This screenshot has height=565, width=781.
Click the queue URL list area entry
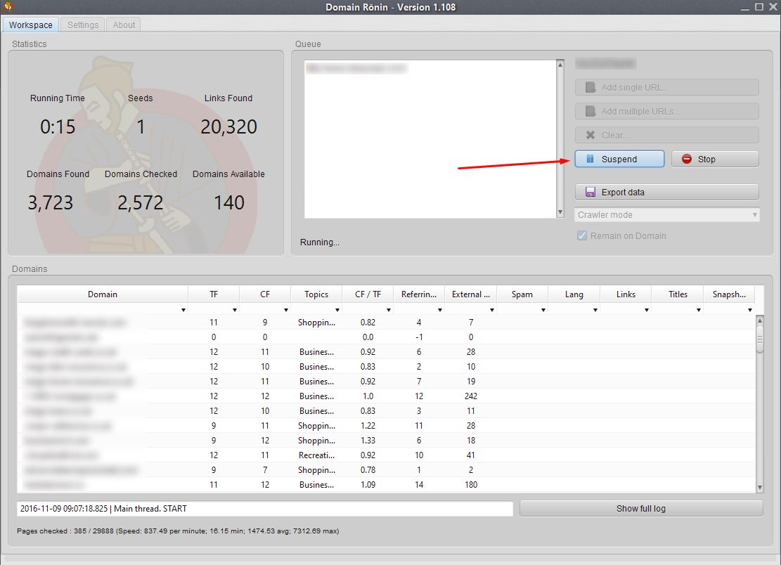coord(356,67)
